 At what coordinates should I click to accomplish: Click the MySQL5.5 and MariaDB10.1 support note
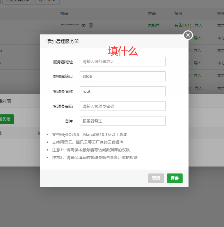[x=90, y=135]
